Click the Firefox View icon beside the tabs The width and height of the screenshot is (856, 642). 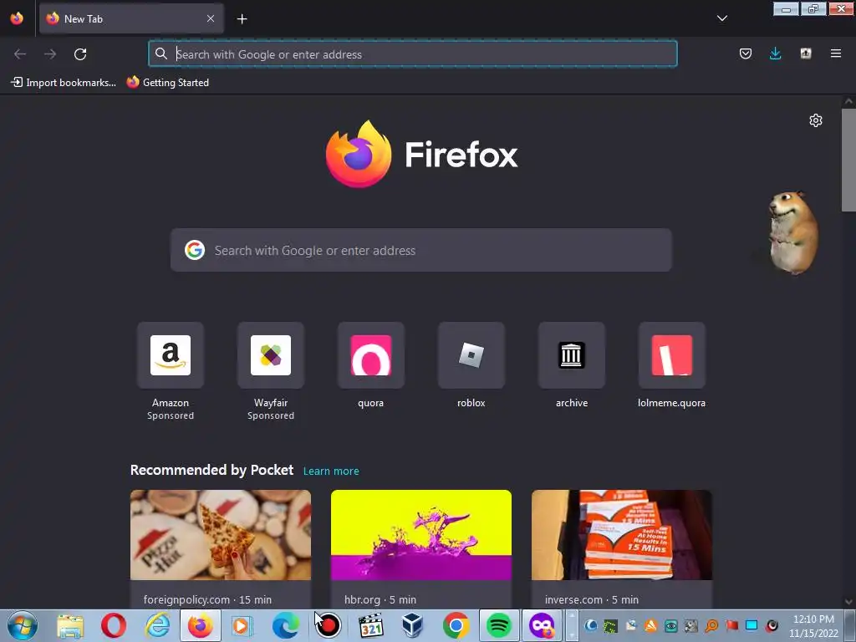(x=17, y=18)
